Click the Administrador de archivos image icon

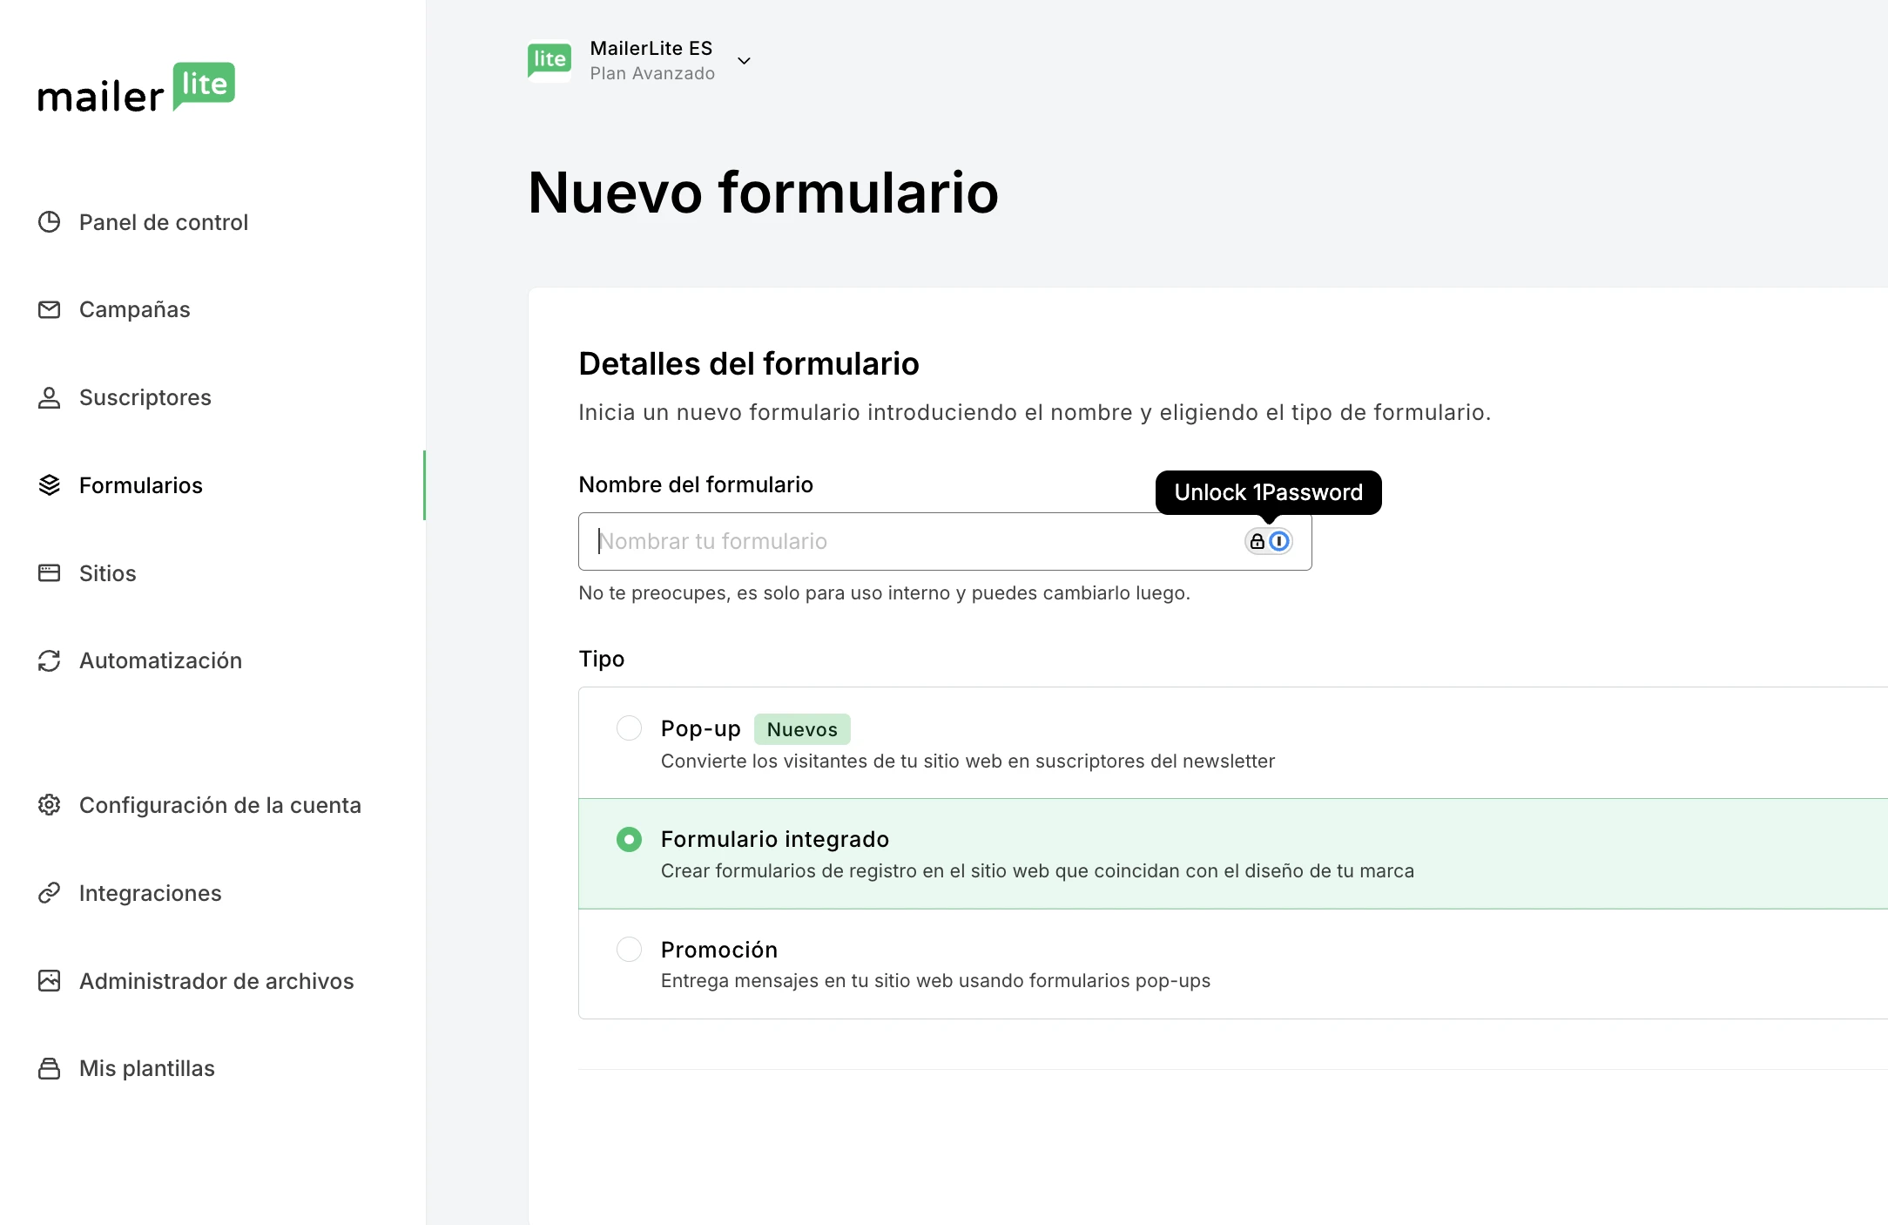(x=50, y=981)
